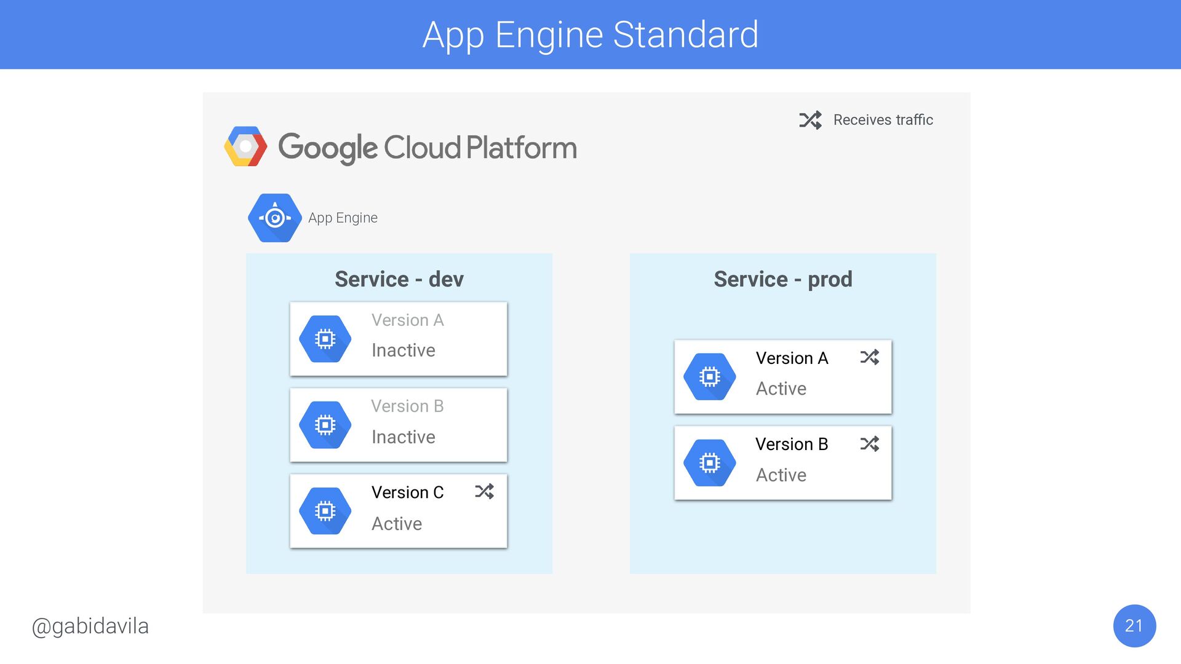
Task: Click traffic shuffle icon on prod Version A
Action: (x=870, y=357)
